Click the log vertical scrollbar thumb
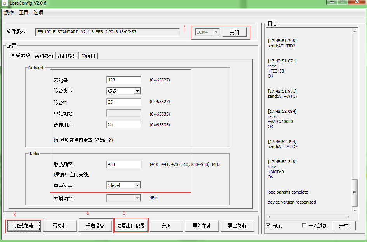This screenshot has height=242, width=367. 355,193
